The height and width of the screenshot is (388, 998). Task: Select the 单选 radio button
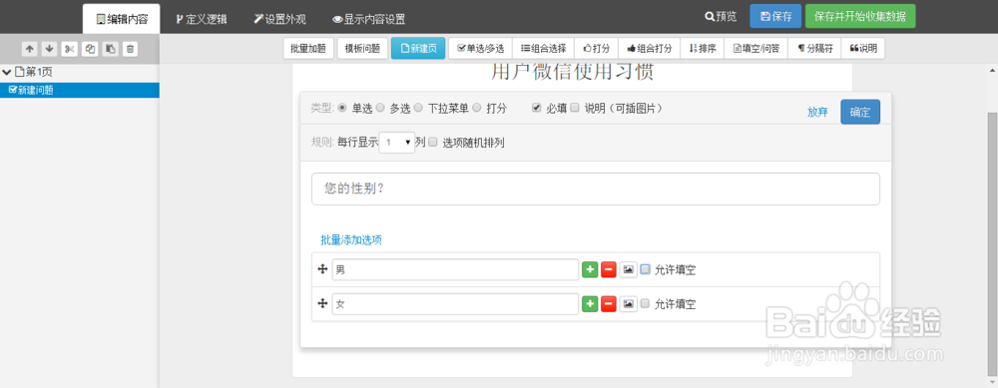click(342, 108)
